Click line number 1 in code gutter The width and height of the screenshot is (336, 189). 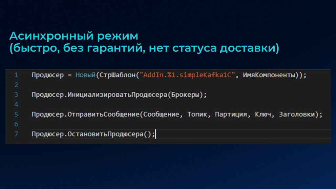point(16,75)
